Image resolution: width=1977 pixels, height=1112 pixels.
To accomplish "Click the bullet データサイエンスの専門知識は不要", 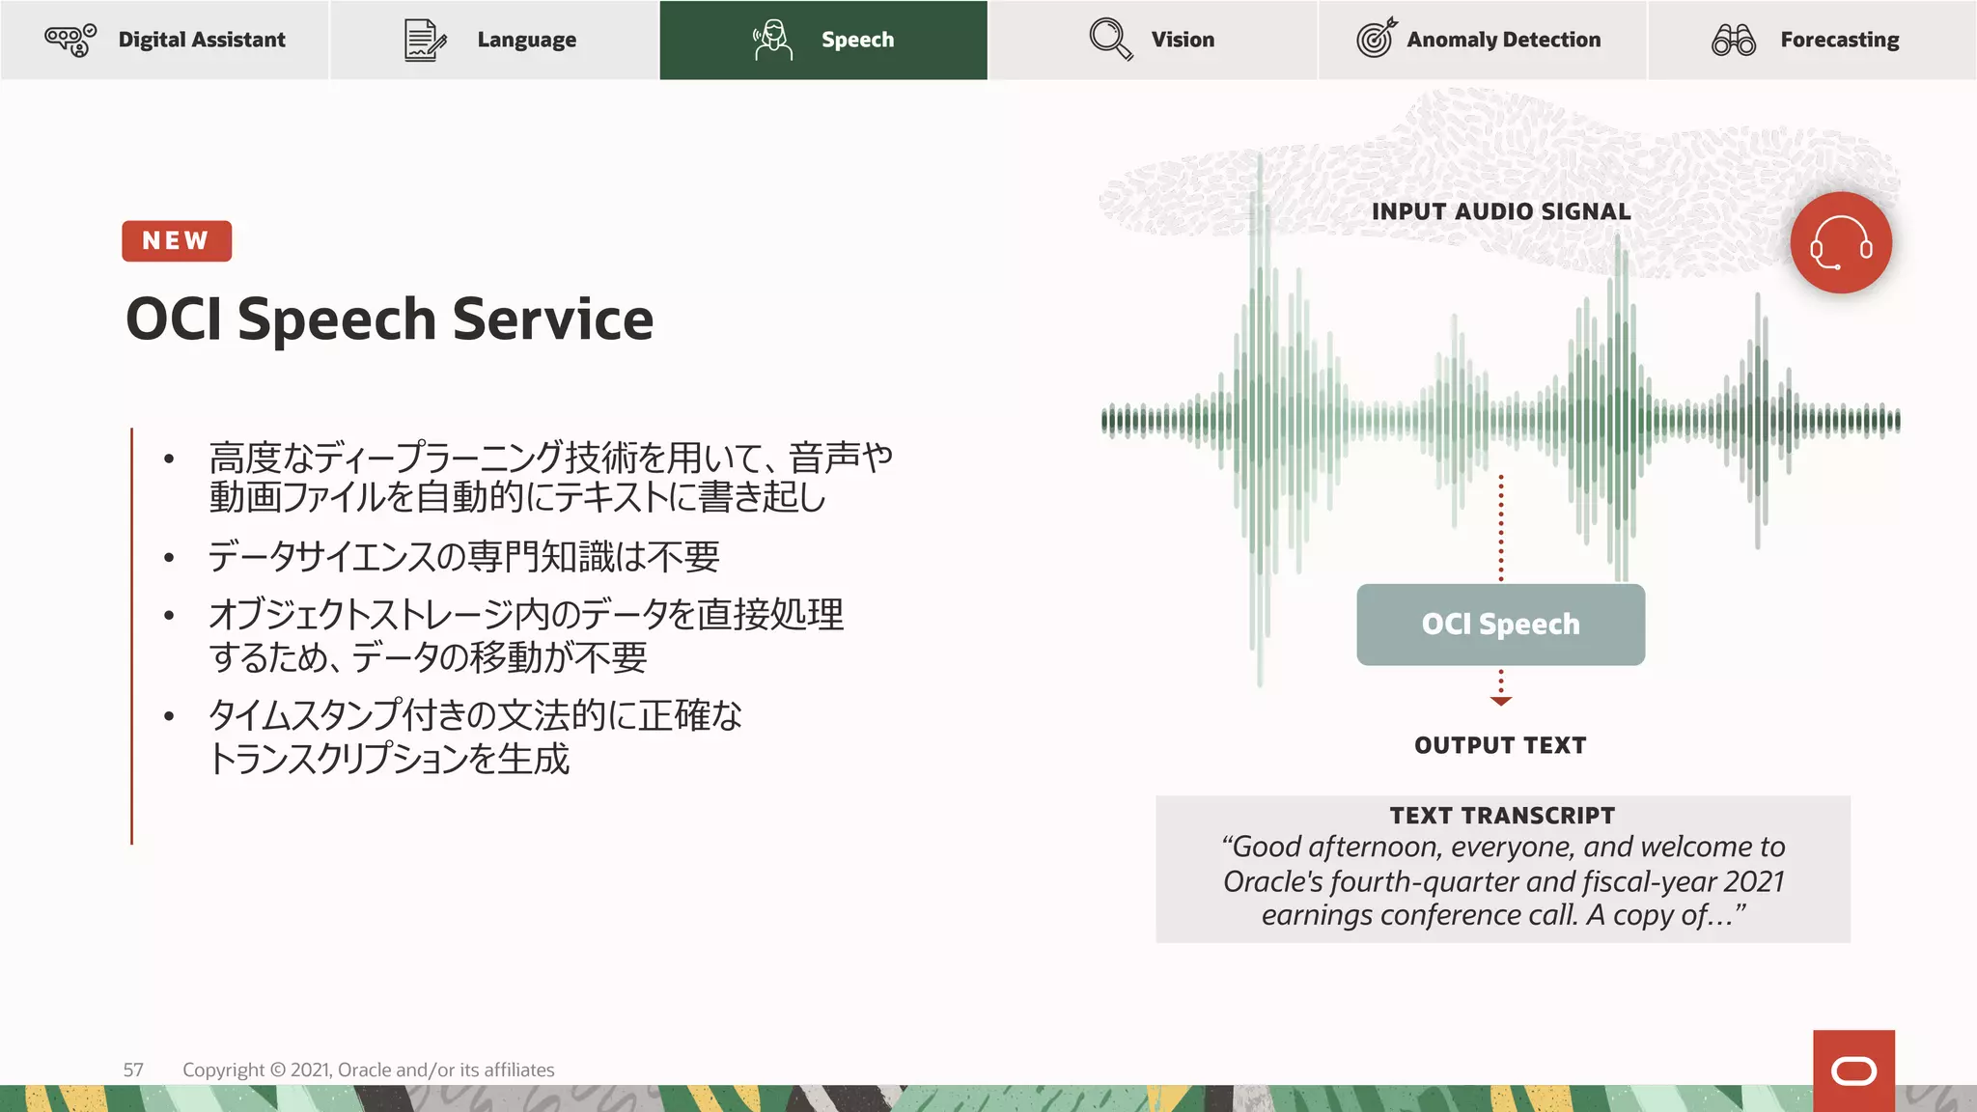I will 463,557.
